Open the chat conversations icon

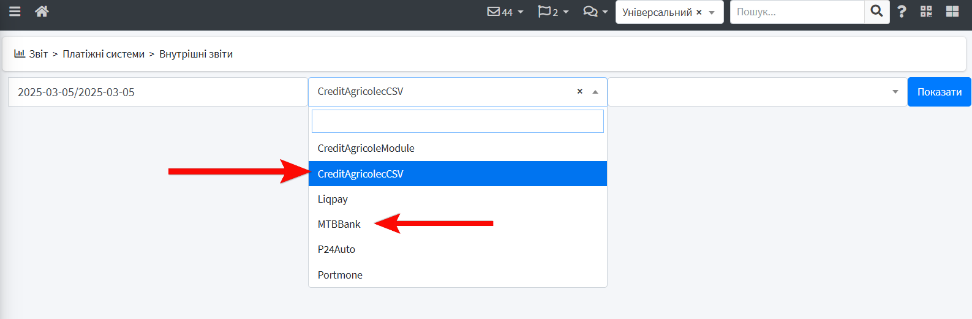point(590,12)
